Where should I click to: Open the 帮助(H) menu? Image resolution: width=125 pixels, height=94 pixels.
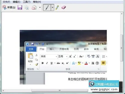tap(37, 2)
